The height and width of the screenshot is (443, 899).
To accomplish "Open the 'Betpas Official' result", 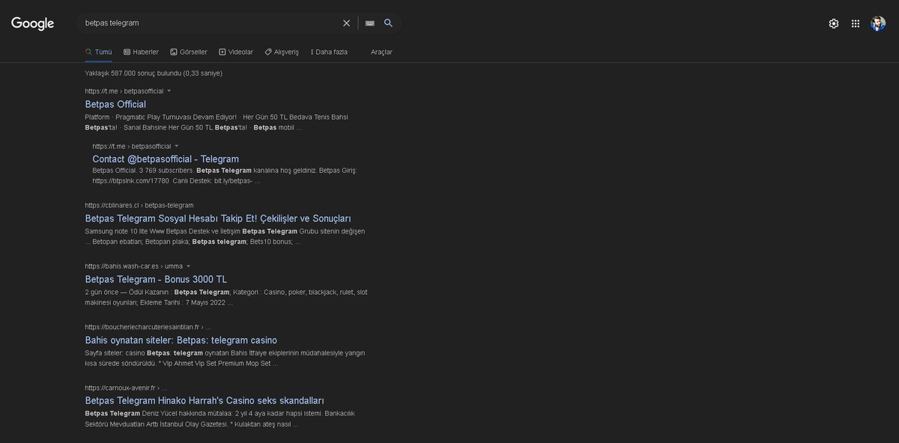I will click(115, 104).
